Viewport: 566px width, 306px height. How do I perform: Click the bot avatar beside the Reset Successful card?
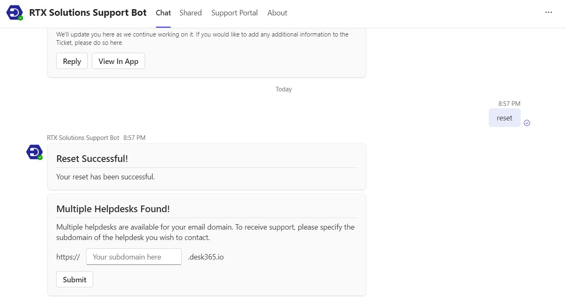(x=34, y=152)
